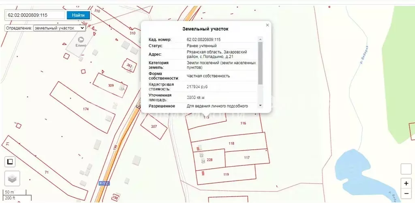Click the Елино flag marker icon
This screenshot has height=203, width=415.
tap(81, 40)
